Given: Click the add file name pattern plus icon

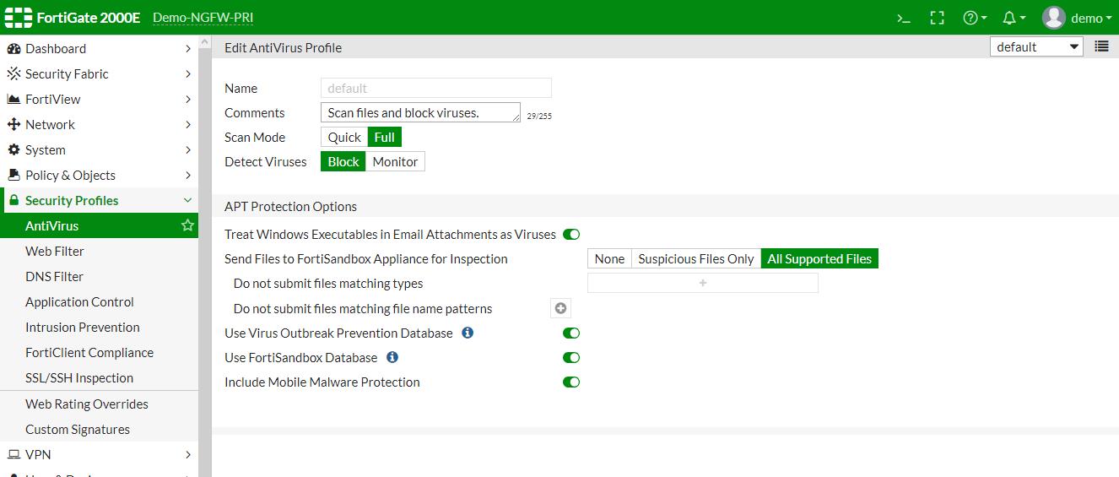Looking at the screenshot, I should click(560, 308).
